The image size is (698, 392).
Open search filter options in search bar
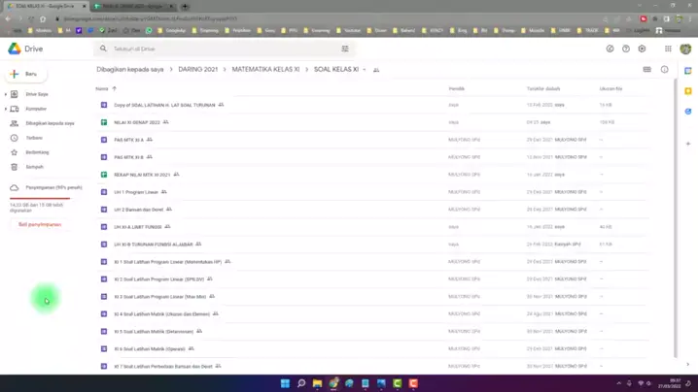click(345, 49)
